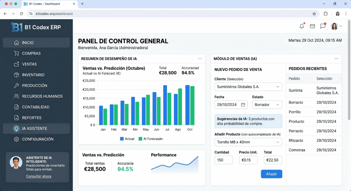Click the Total field €22.50
351x191 pixels.
click(273, 160)
